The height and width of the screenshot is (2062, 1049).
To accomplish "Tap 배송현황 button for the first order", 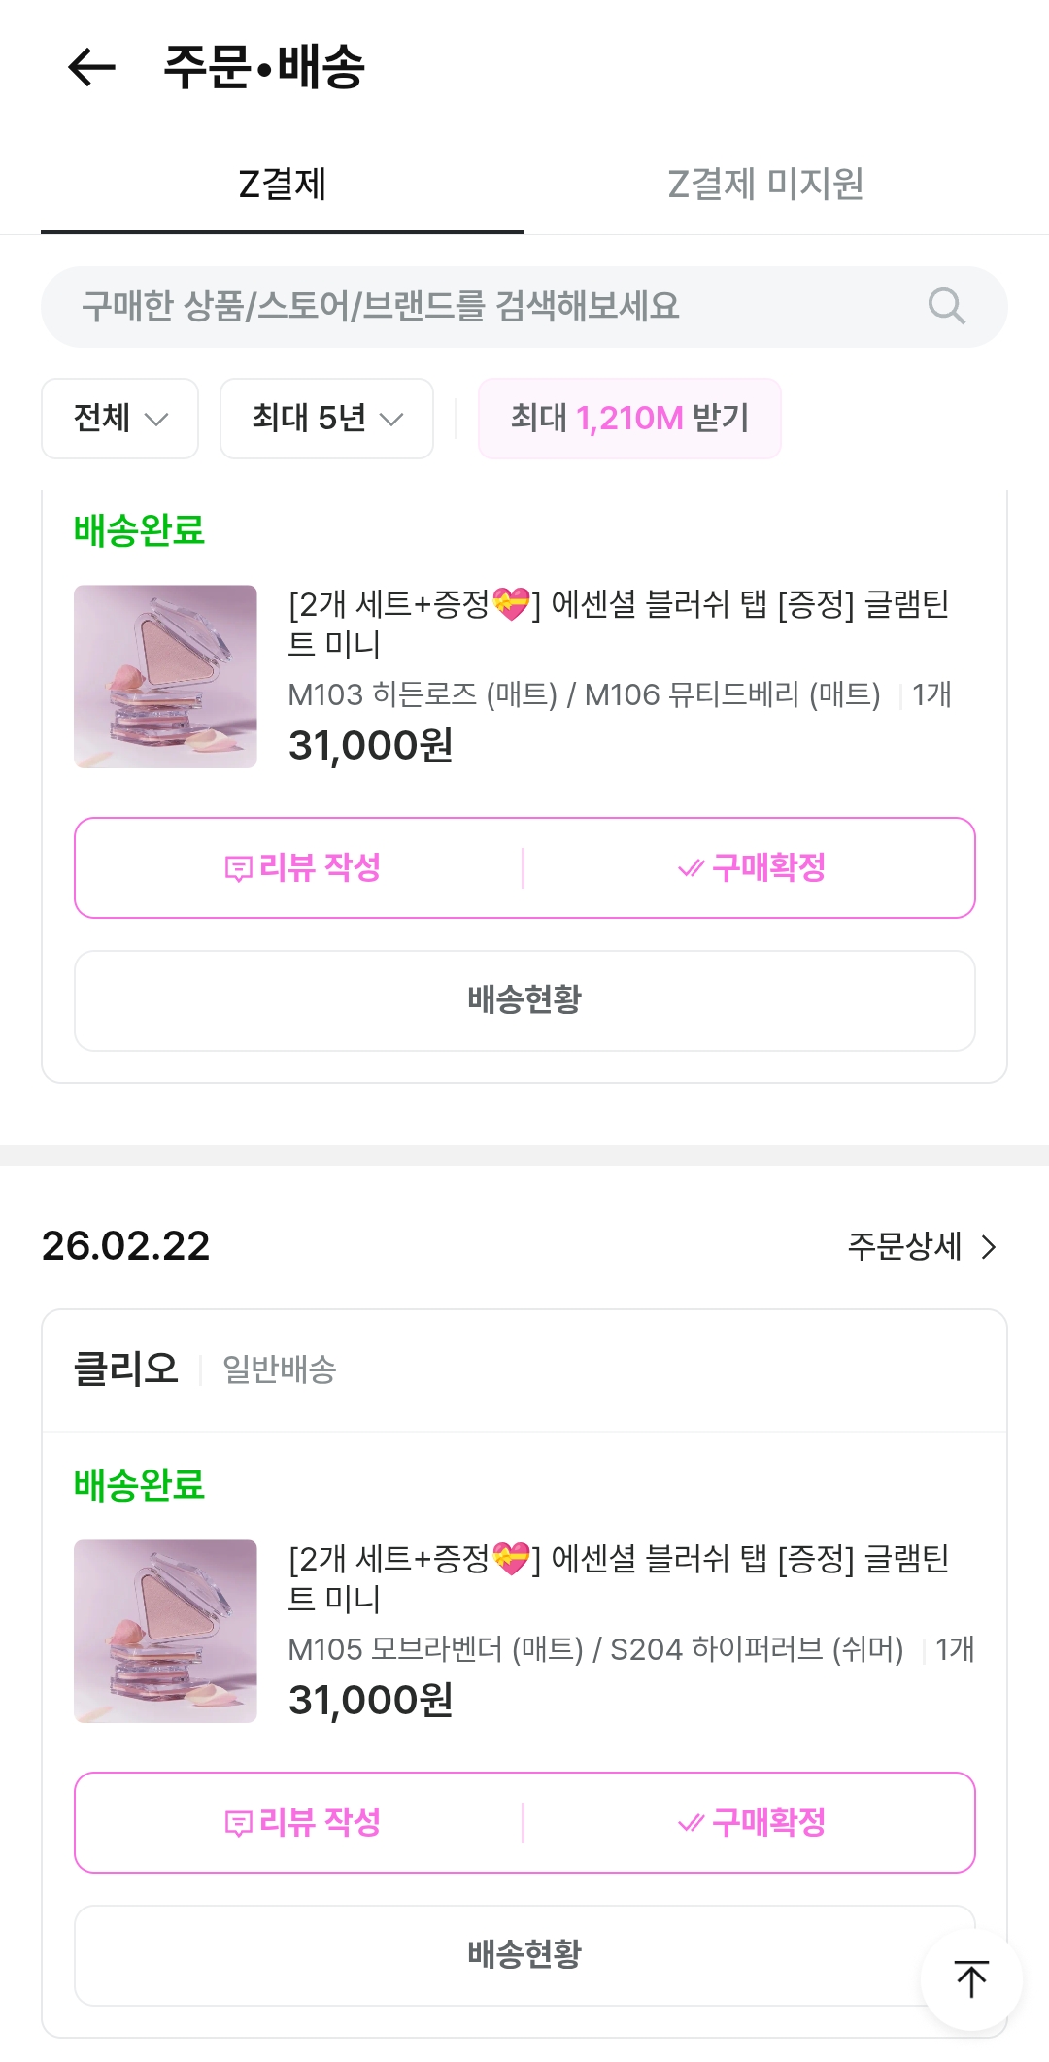I will (x=524, y=1000).
